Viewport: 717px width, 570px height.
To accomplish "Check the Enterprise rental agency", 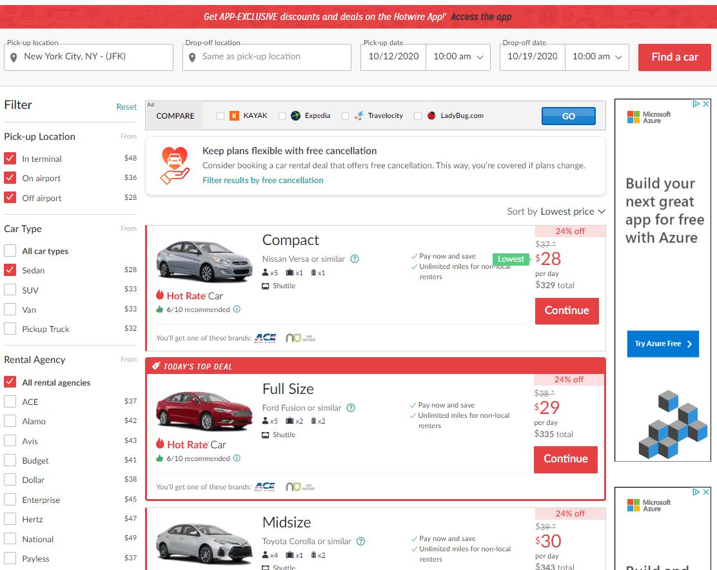I will (x=10, y=500).
